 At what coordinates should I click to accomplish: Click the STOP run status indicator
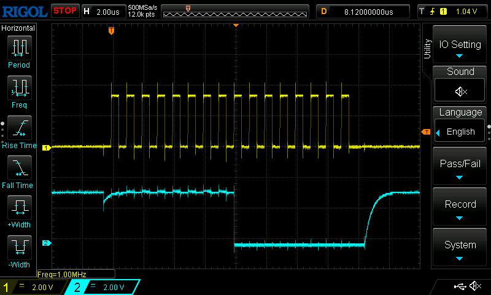pyautogui.click(x=65, y=10)
